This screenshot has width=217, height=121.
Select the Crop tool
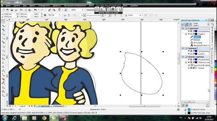(x=3, y=30)
